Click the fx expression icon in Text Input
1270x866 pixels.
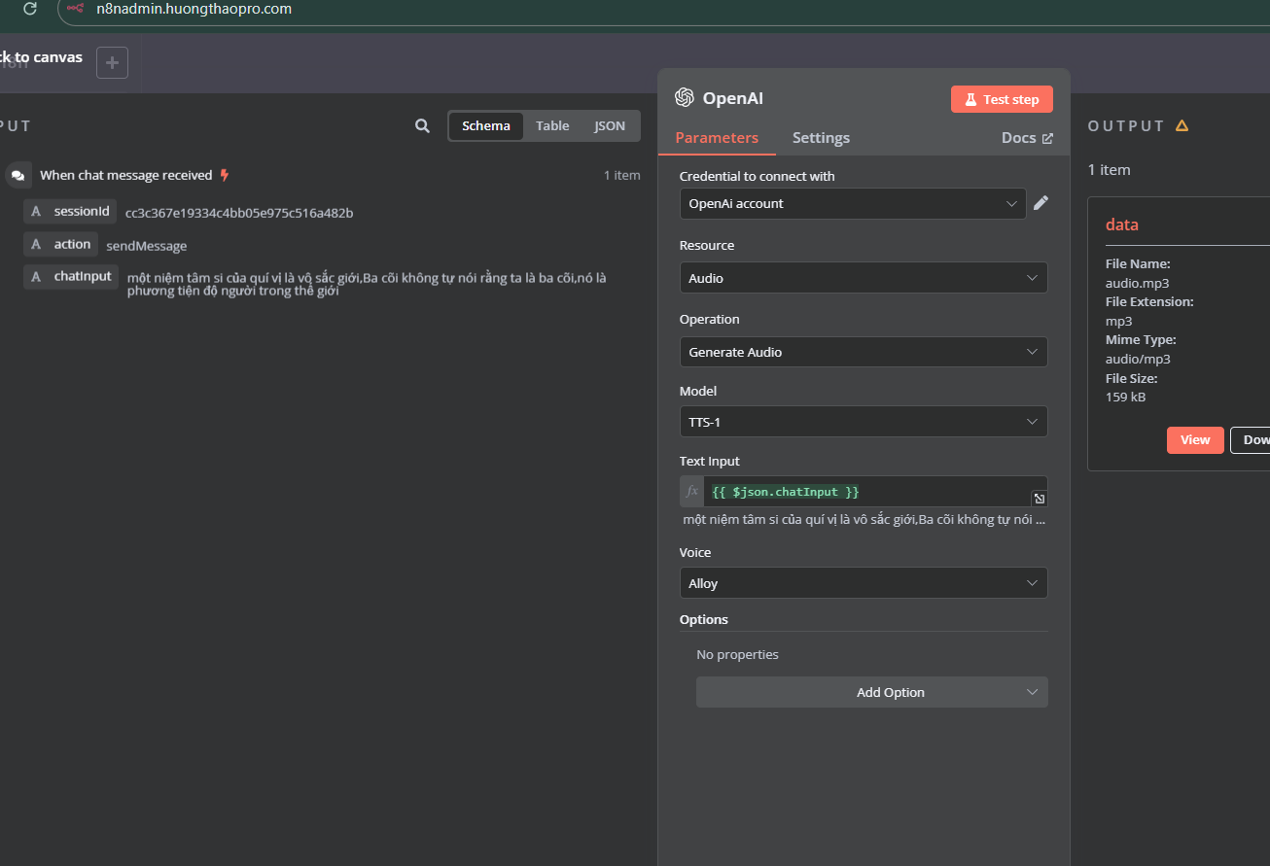(x=691, y=492)
